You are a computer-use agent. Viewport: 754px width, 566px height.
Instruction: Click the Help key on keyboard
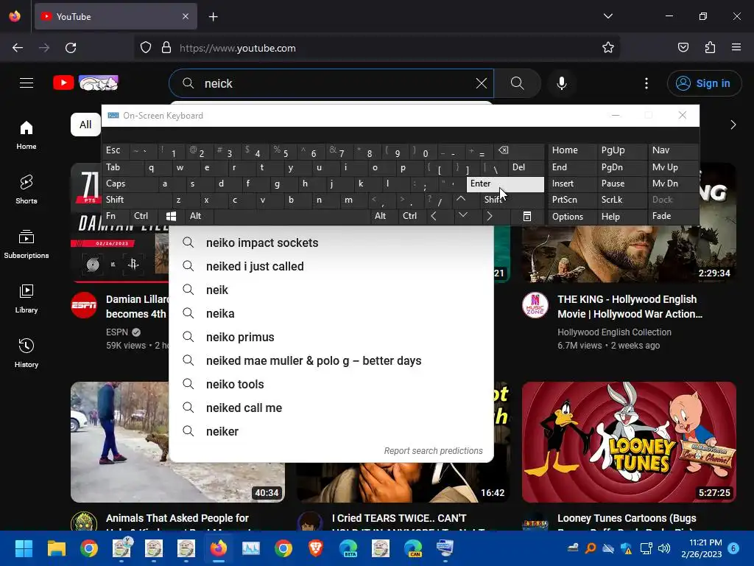[x=621, y=217]
